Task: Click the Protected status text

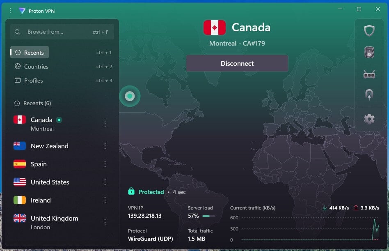Action: [x=151, y=192]
